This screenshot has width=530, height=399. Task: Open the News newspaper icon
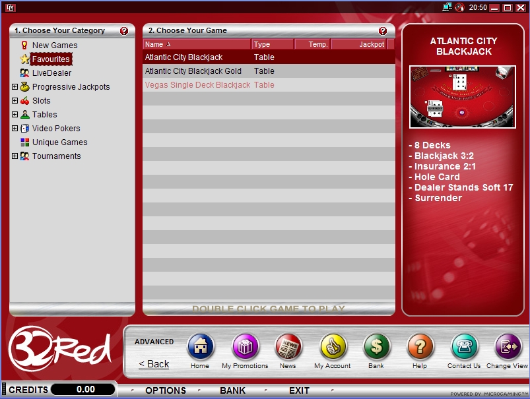(x=288, y=346)
